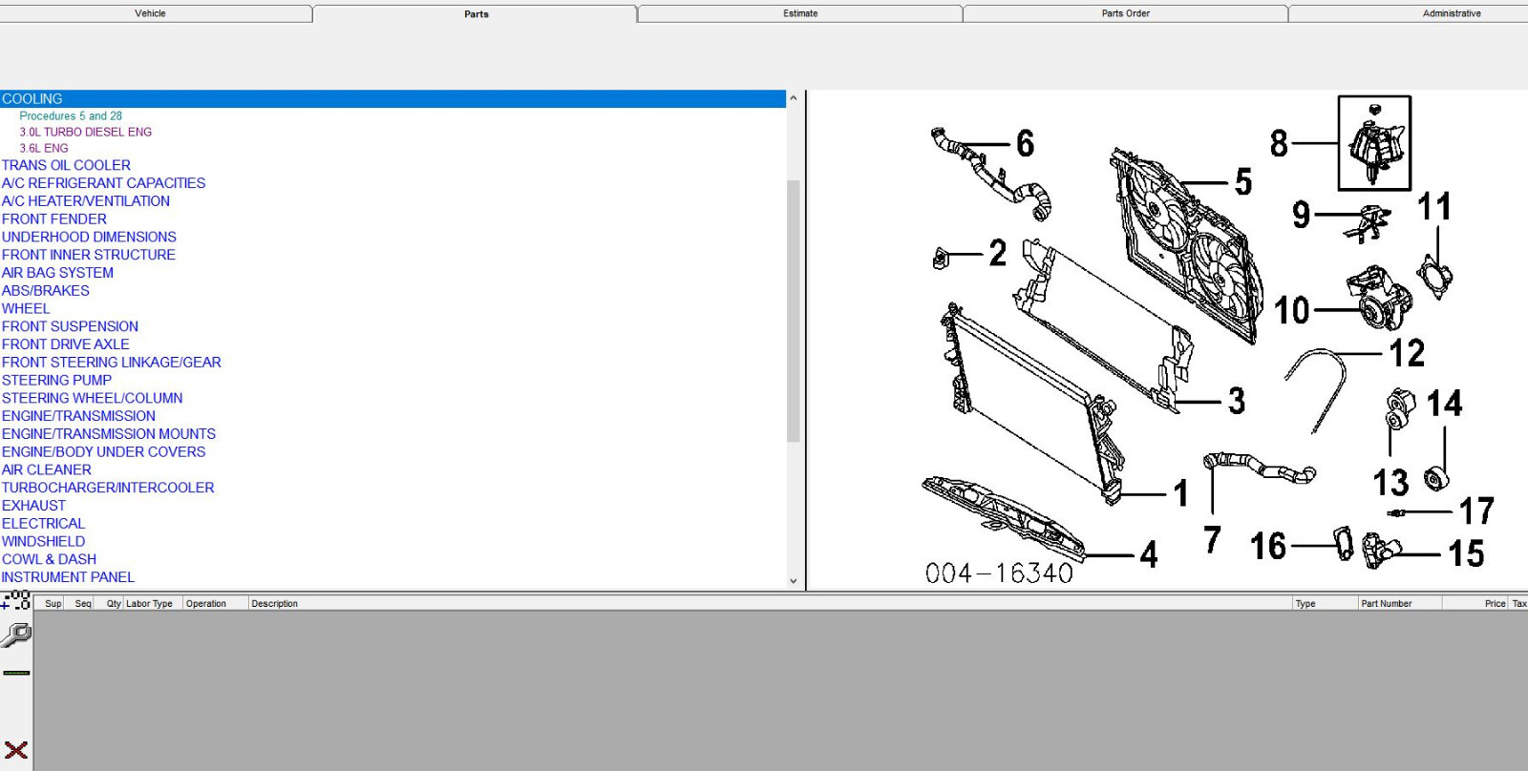Open FRONT INNER STRUCTURE category
Image resolution: width=1528 pixels, height=771 pixels.
(89, 255)
